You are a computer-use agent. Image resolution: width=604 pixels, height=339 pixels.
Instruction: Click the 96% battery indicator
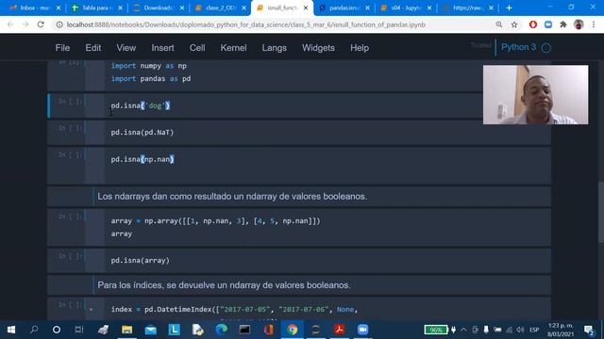coord(436,330)
